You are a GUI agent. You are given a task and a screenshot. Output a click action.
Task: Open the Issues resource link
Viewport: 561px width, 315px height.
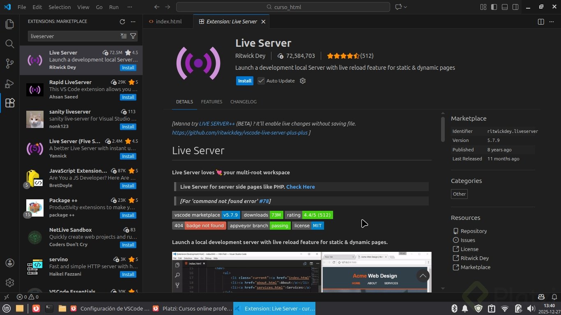(x=468, y=240)
